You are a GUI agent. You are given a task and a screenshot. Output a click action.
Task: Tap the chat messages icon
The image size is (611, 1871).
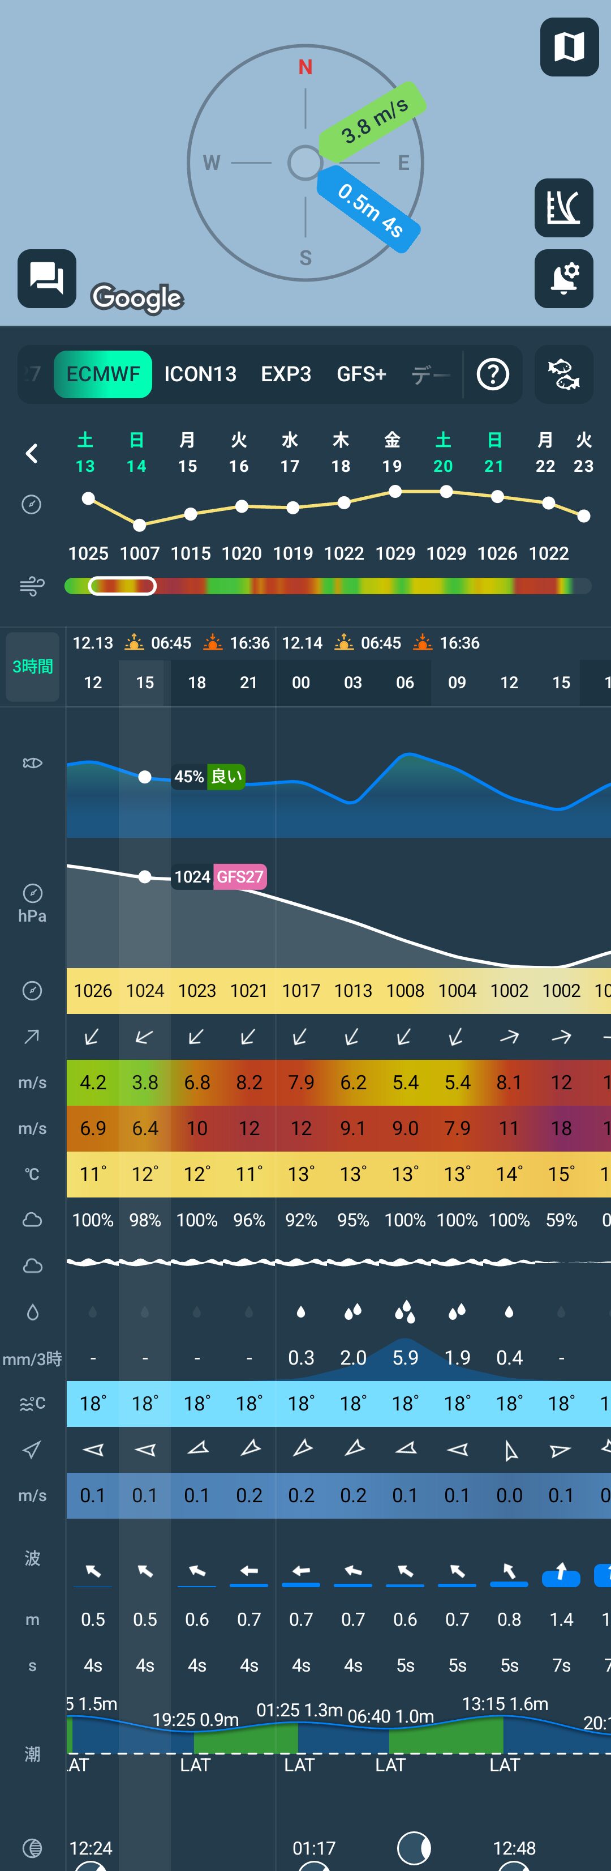[46, 278]
